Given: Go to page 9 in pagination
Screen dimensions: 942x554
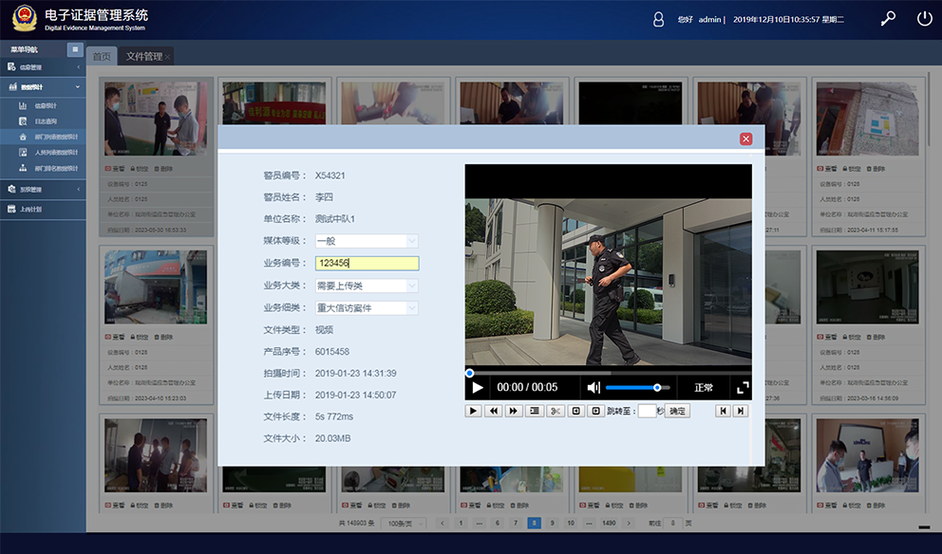Looking at the screenshot, I should pos(552,524).
